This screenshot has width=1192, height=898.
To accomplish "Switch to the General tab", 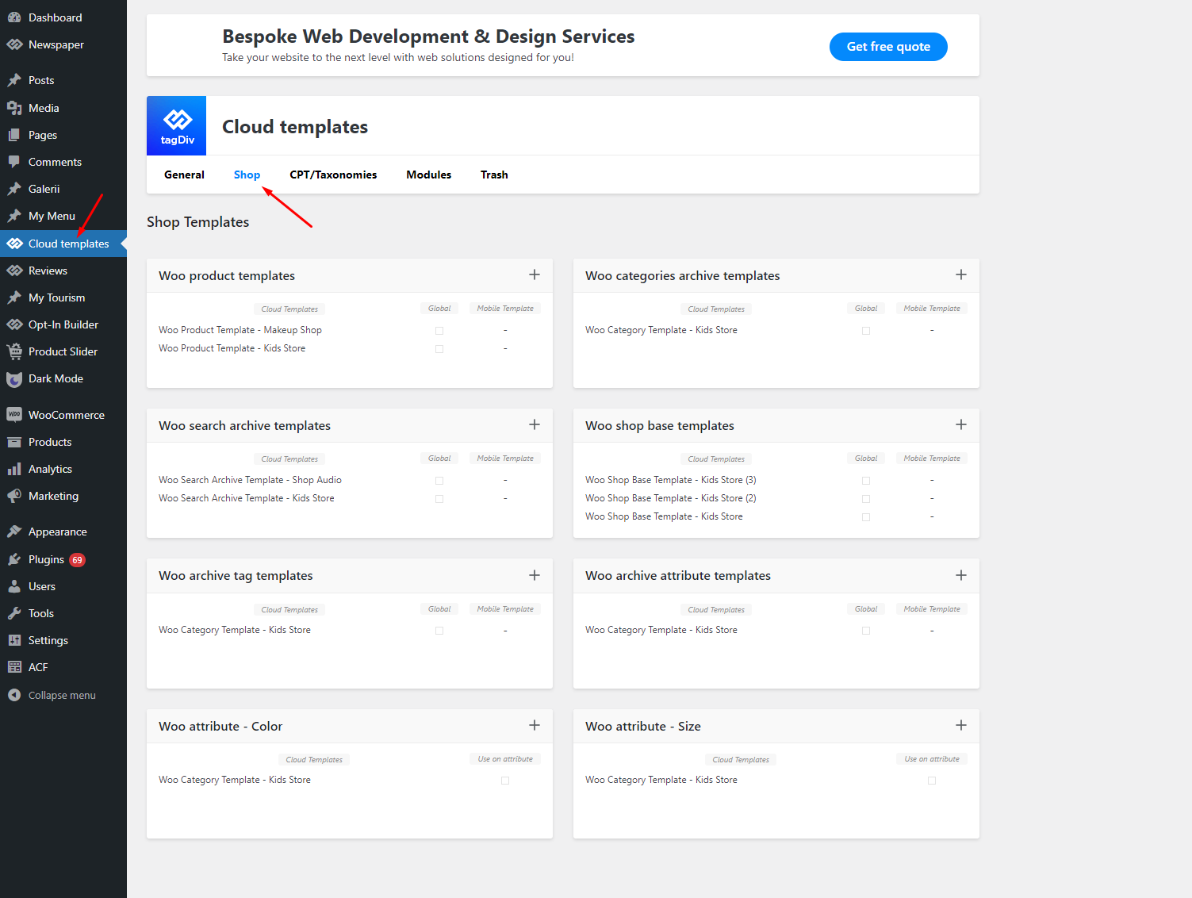I will pyautogui.click(x=184, y=175).
